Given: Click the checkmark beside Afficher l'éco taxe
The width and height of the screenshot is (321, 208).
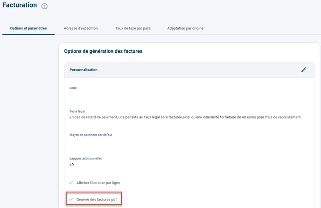Looking at the screenshot, I should coord(71,183).
